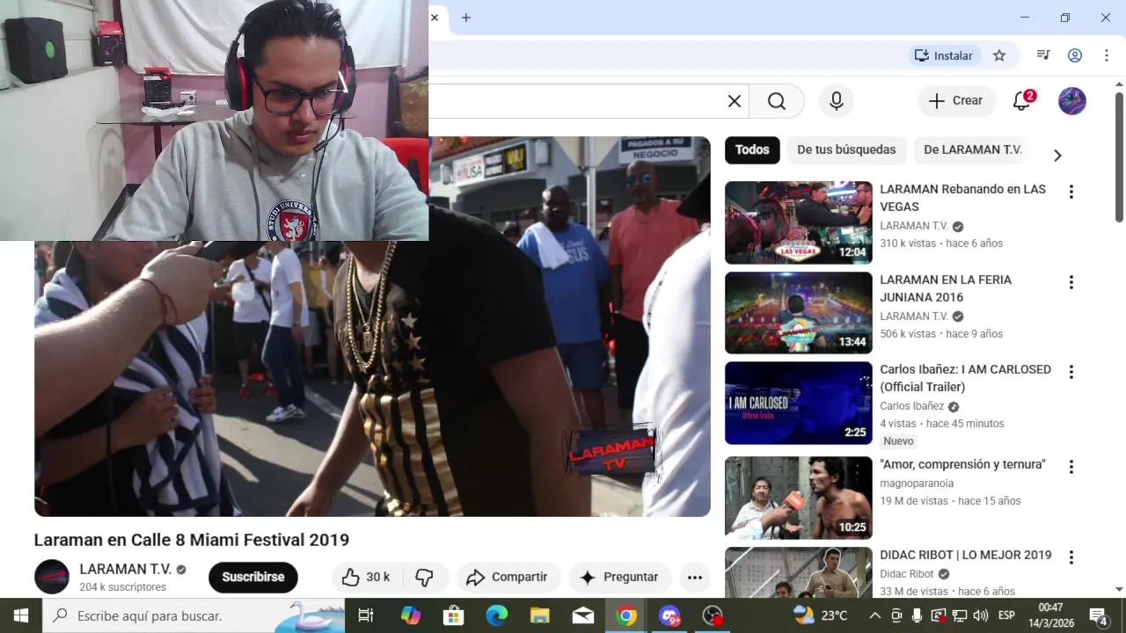Viewport: 1126px width, 633px height.
Task: Open options for FERIA JUNIANA 2016 video
Action: point(1071,282)
